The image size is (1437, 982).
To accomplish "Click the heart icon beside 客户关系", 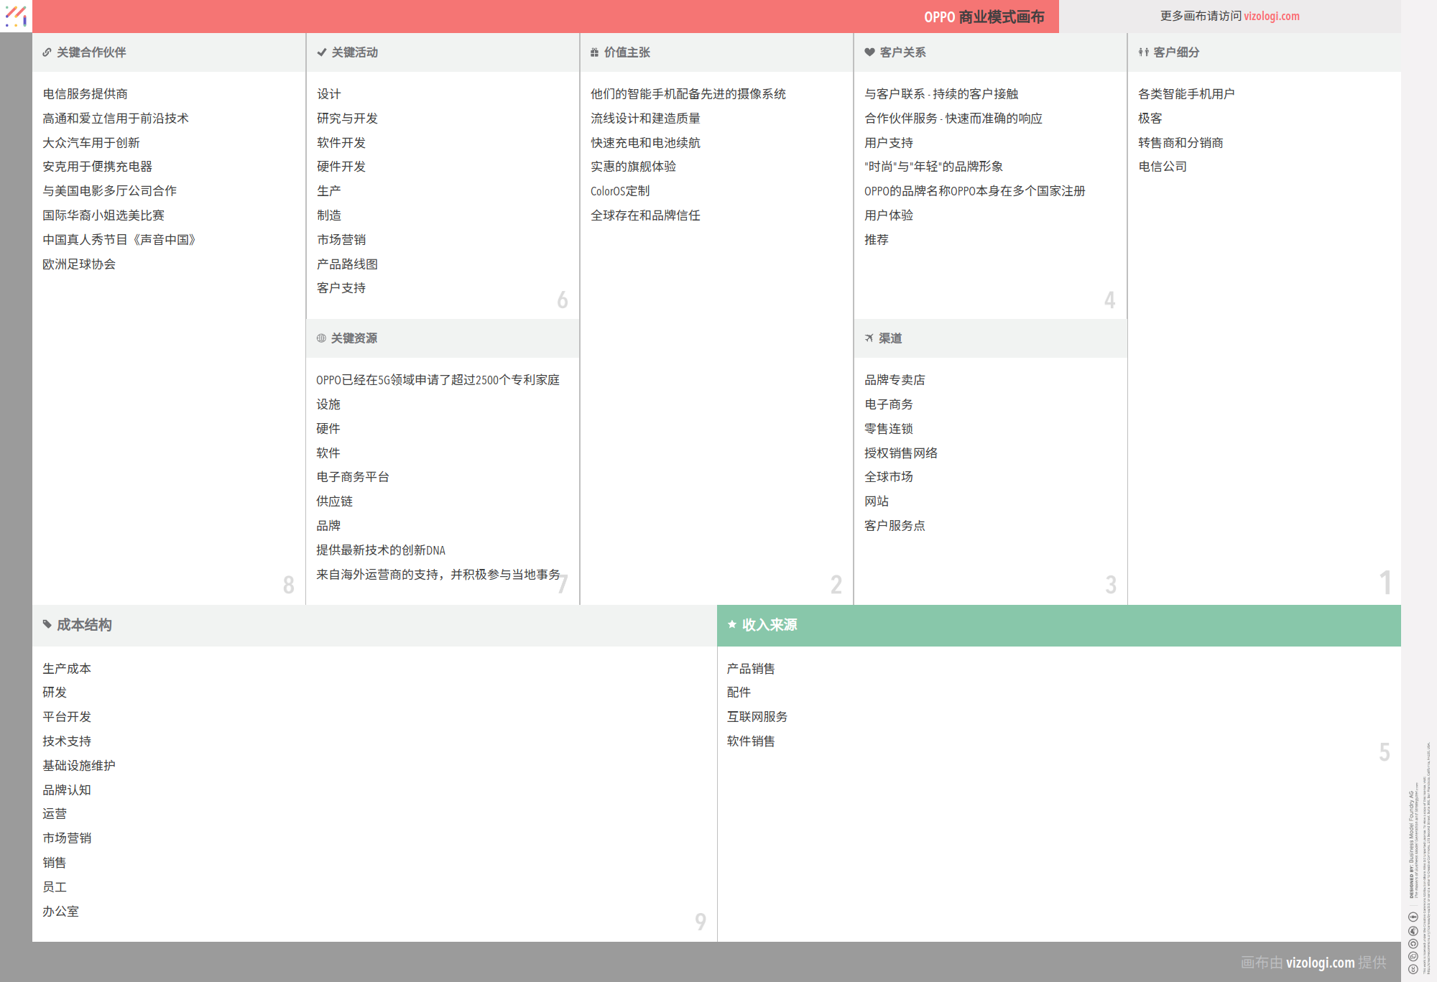I will click(869, 52).
